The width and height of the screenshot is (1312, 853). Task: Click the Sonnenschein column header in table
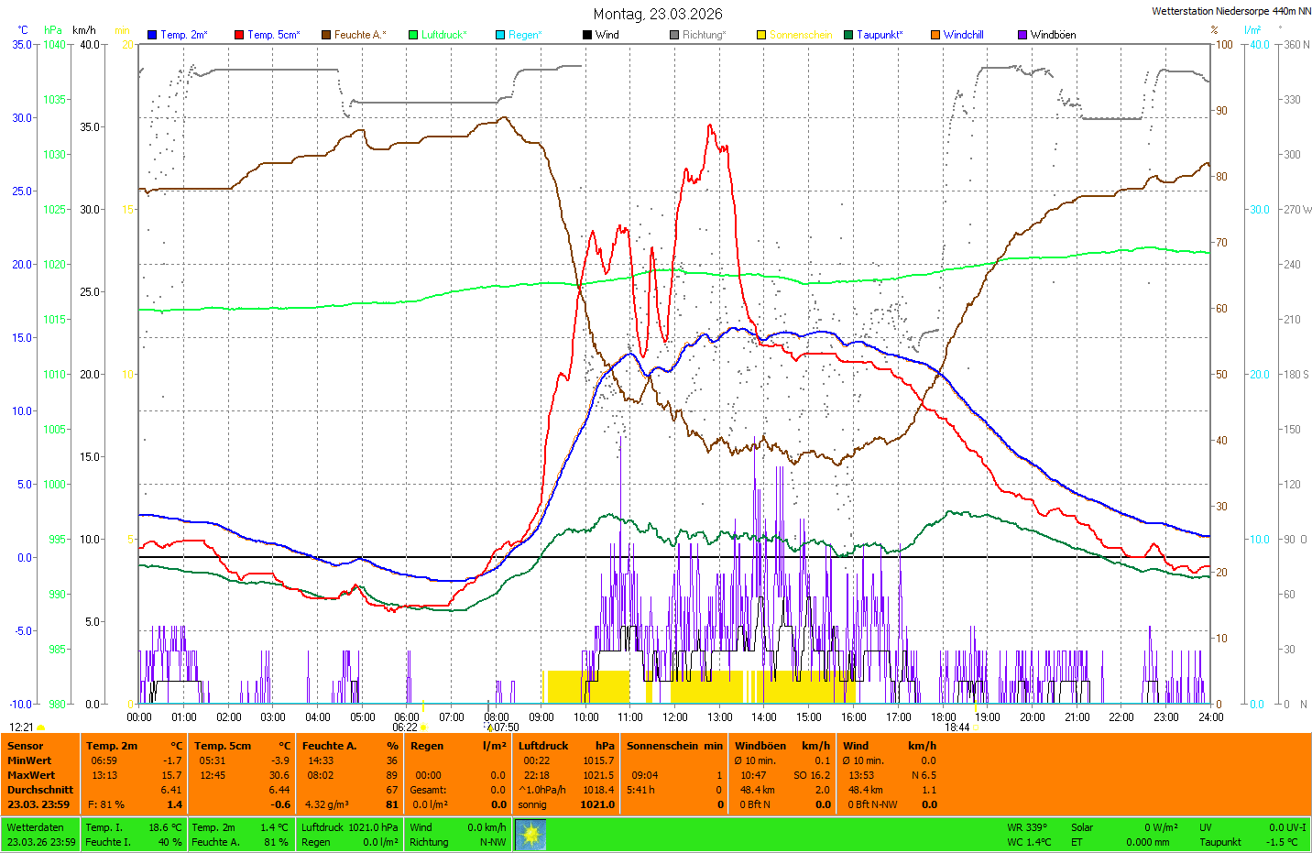[665, 746]
